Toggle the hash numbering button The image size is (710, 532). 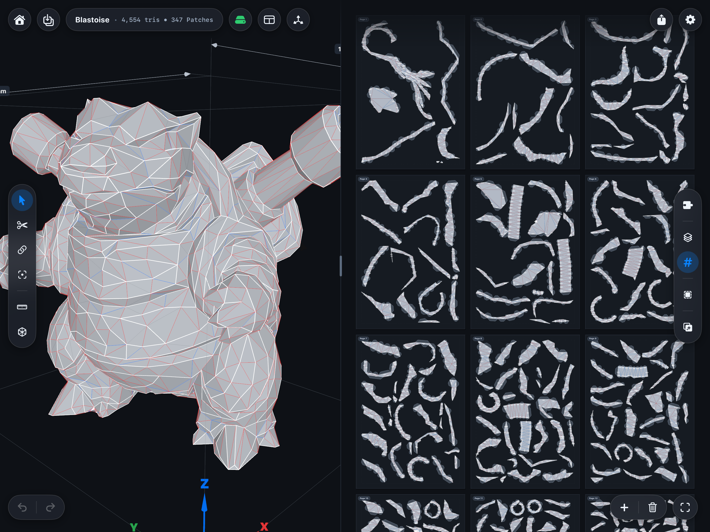pyautogui.click(x=688, y=263)
